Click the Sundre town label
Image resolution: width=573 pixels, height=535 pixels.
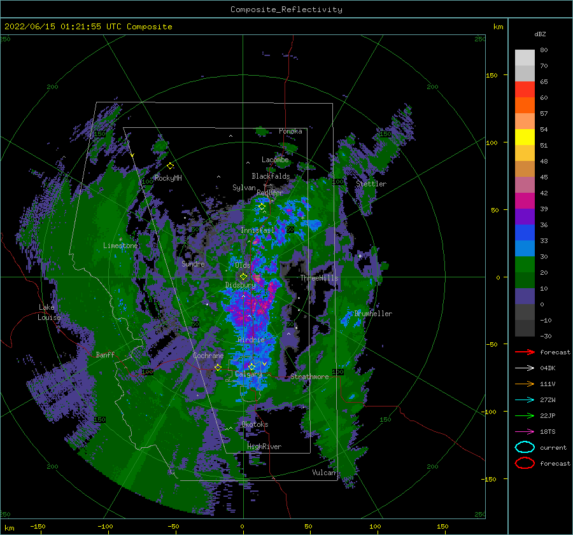pos(193,263)
